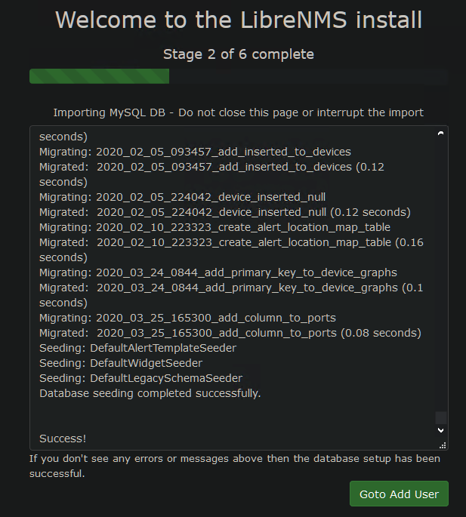The width and height of the screenshot is (466, 517).
Task: Click 'Migrated: device_inserted_null (0.12 seconds)' line
Action: [225, 212]
